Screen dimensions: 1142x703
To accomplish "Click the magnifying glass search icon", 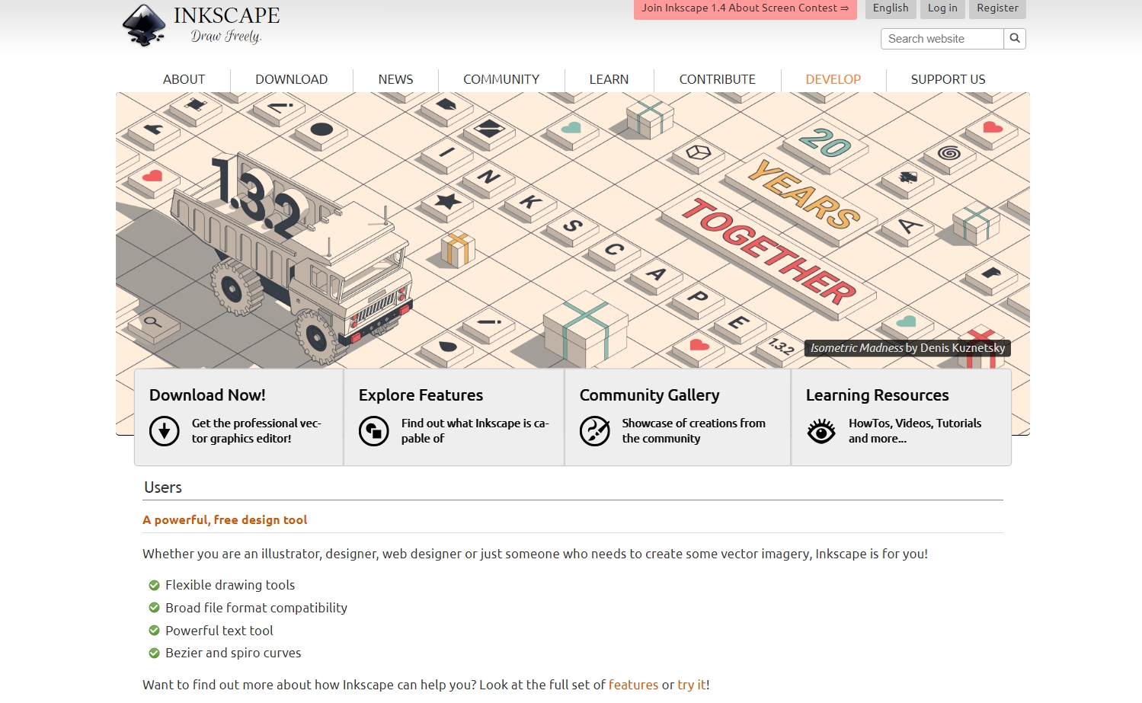I will (1014, 38).
